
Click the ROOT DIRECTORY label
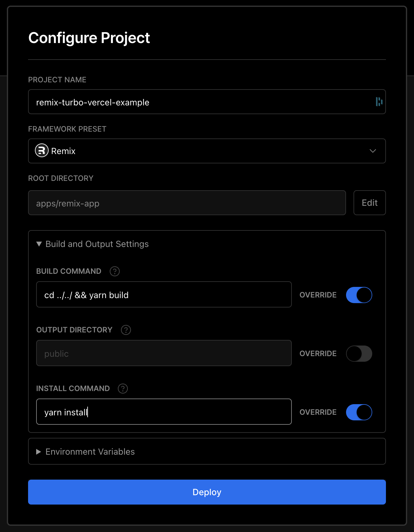point(61,178)
